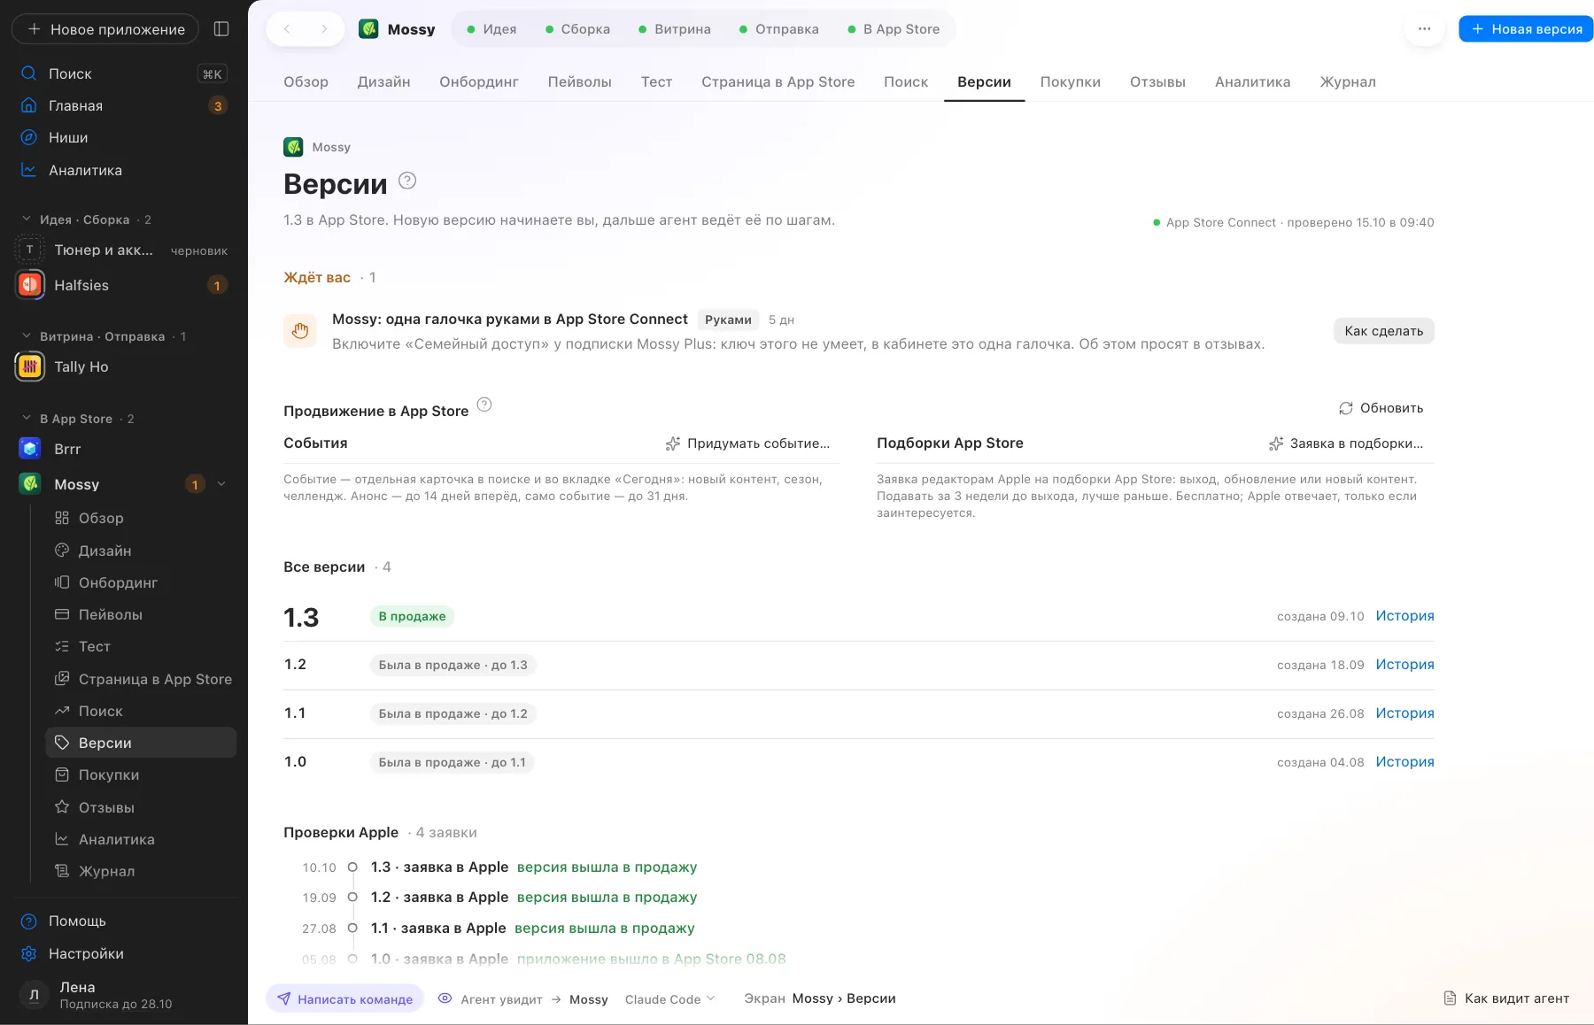Open Tally Ho app icon in sidebar
The width and height of the screenshot is (1594, 1025).
coord(30,366)
